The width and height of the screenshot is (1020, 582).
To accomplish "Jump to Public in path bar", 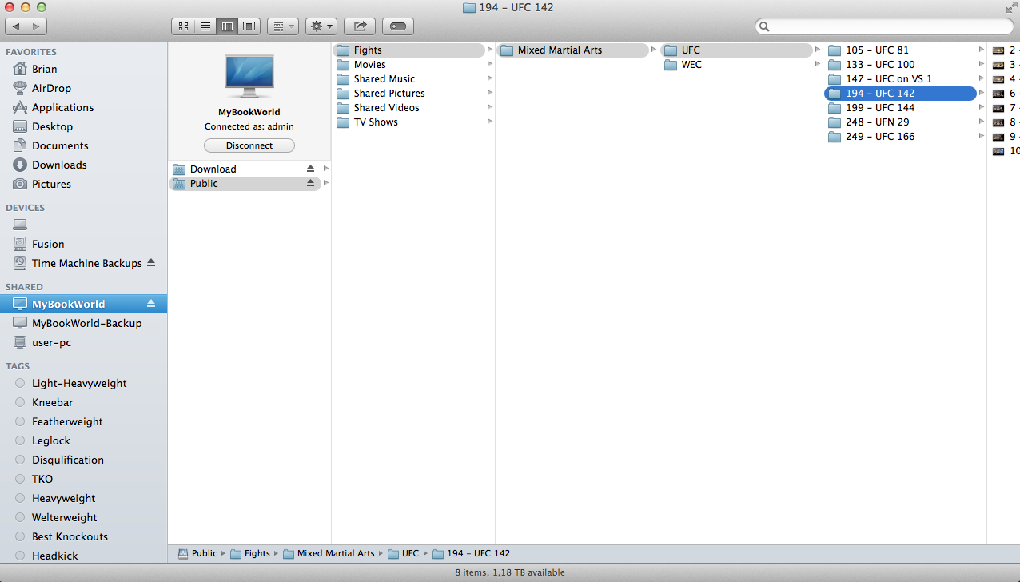I will click(197, 553).
